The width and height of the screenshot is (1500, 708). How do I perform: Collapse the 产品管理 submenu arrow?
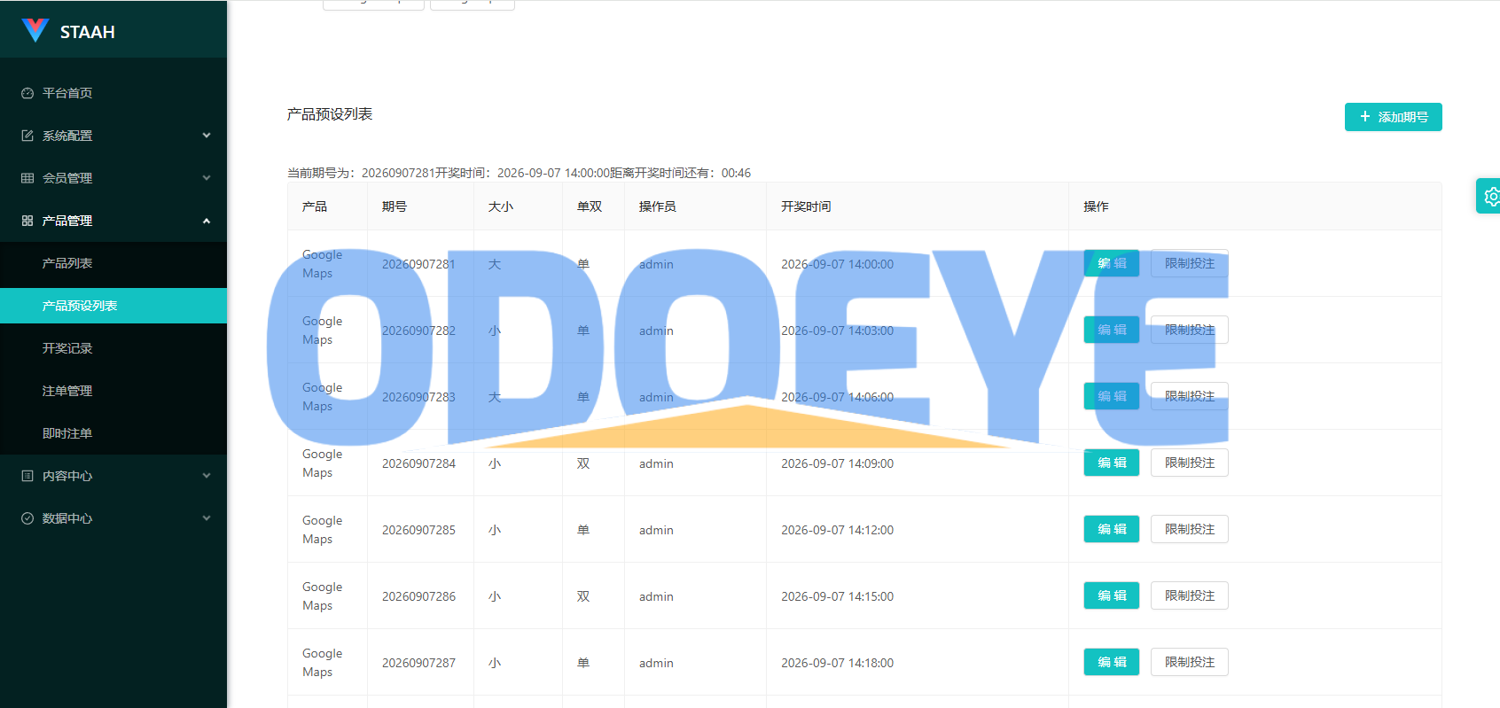[x=207, y=221]
